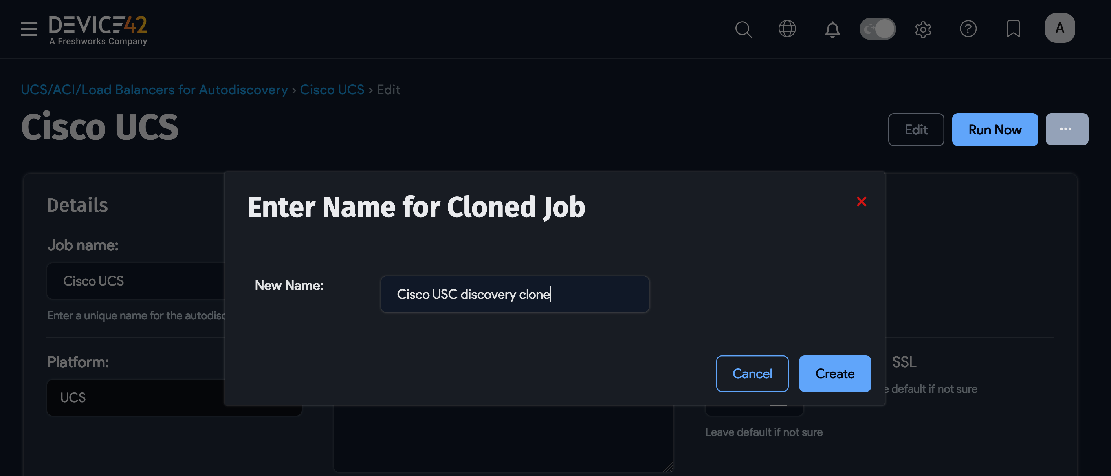Toggle the dark mode switch
The height and width of the screenshot is (476, 1111).
click(x=877, y=29)
